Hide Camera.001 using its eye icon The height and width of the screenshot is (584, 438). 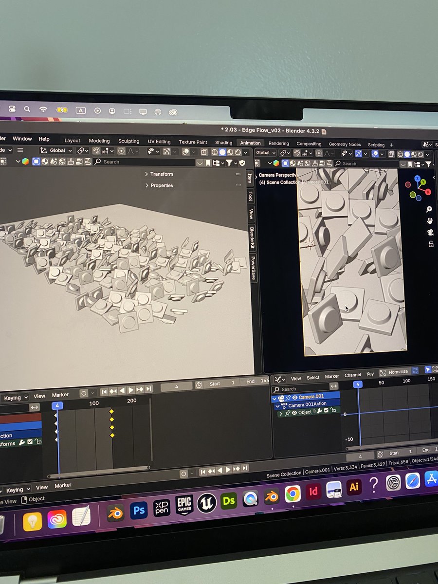[294, 397]
